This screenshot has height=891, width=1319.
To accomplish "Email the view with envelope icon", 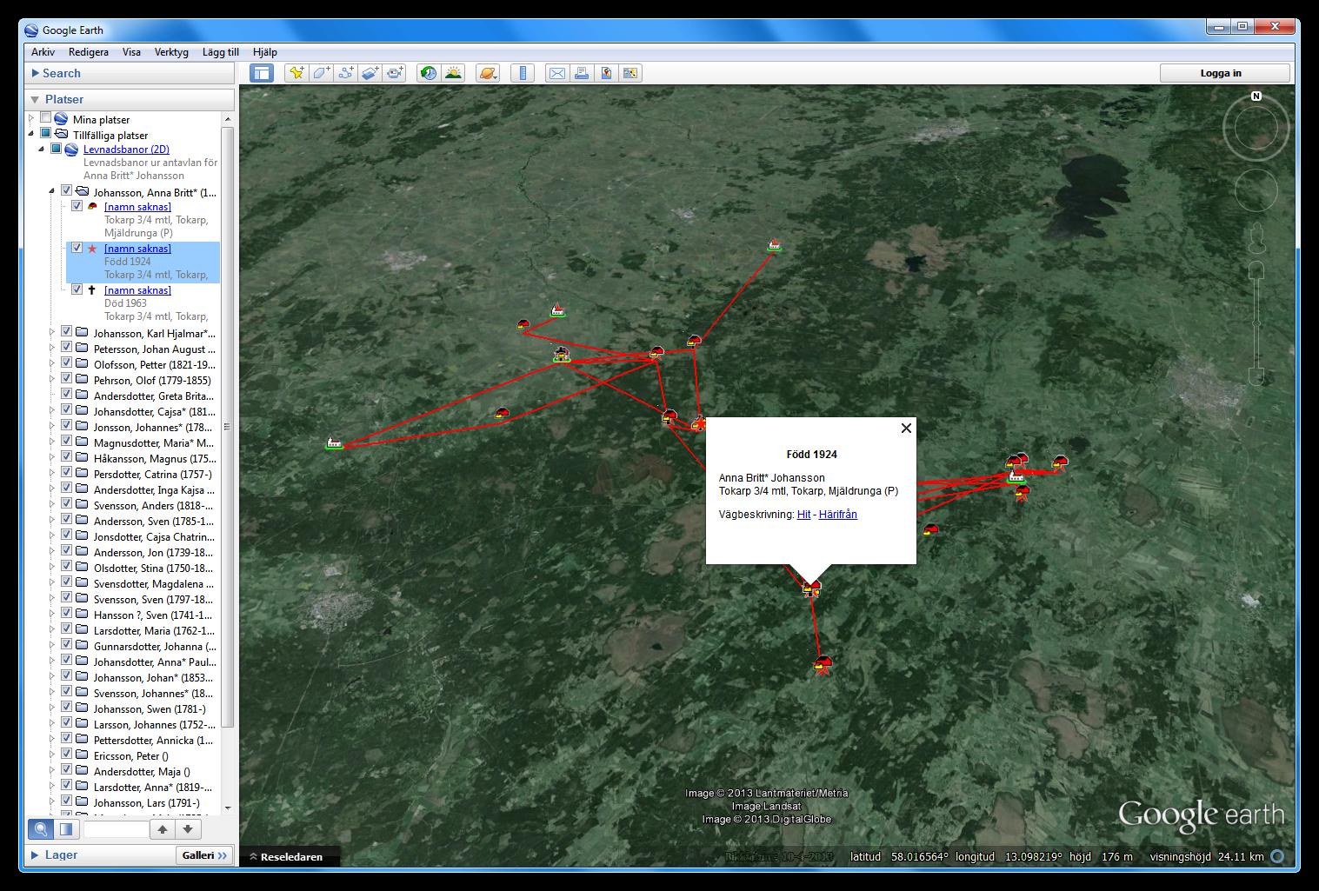I will click(x=556, y=73).
